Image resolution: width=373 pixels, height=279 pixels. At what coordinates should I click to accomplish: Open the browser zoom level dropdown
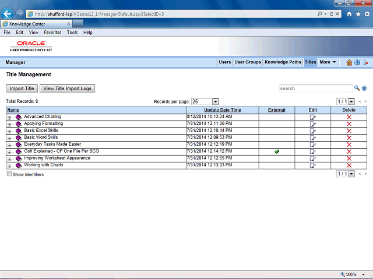pyautogui.click(x=363, y=274)
